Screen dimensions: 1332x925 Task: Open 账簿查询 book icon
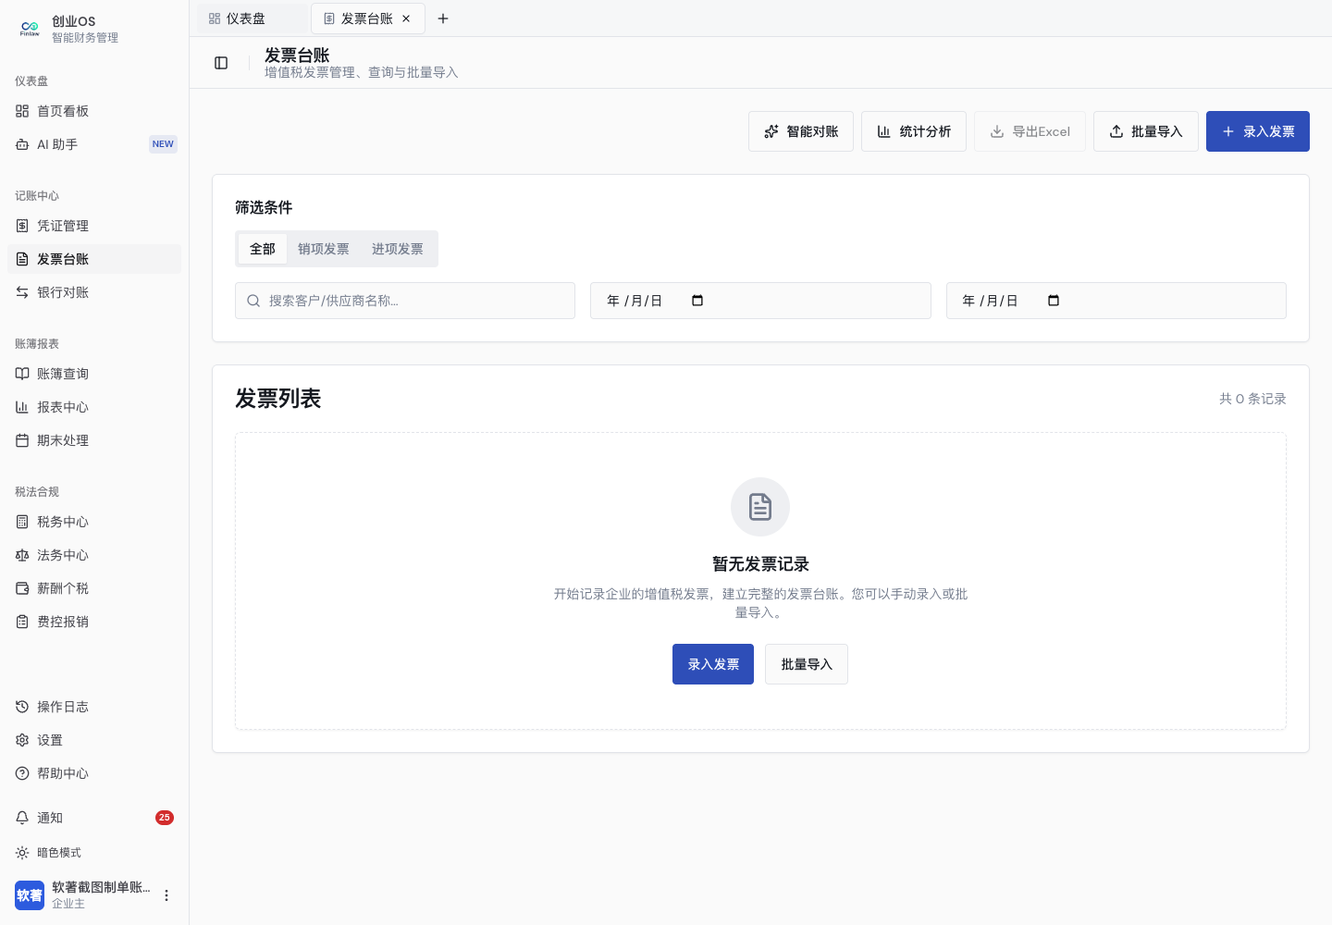22,374
